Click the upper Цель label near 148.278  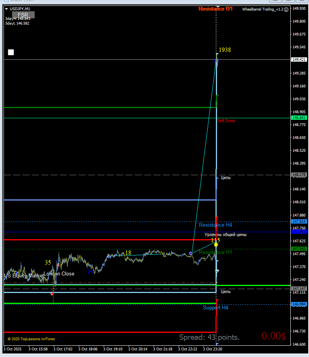point(226,178)
